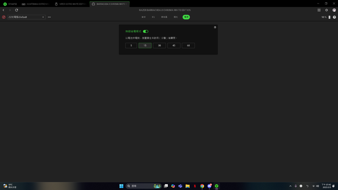This screenshot has height=190, width=338.
Task: Click the taskbar search box
Action: tap(143, 186)
